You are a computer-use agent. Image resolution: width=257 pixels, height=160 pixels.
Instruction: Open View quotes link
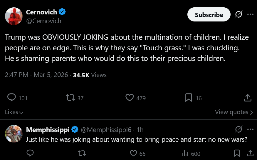click(x=234, y=112)
